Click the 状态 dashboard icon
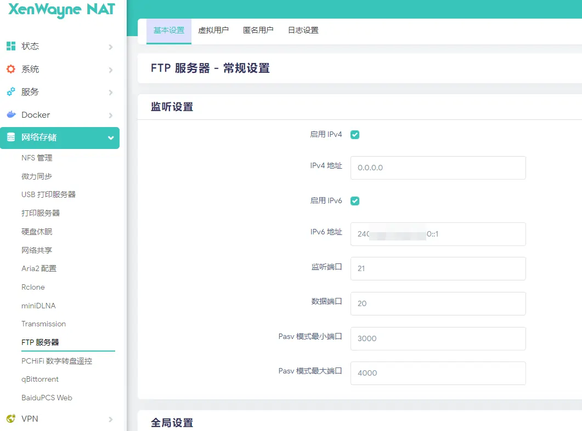The height and width of the screenshot is (431, 582). (x=11, y=46)
